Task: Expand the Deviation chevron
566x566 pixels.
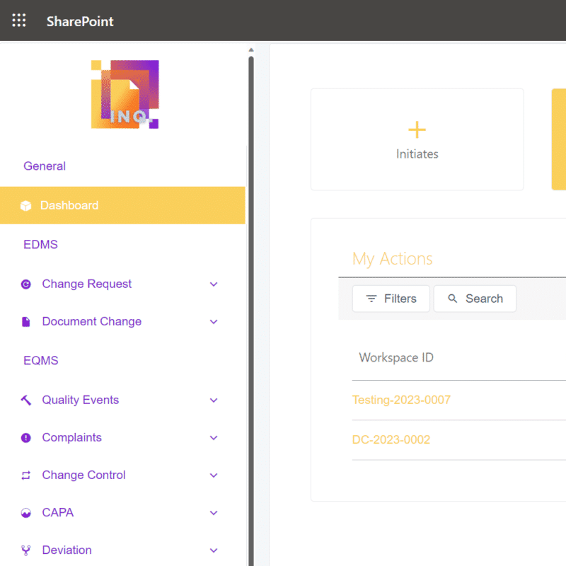Action: [214, 550]
